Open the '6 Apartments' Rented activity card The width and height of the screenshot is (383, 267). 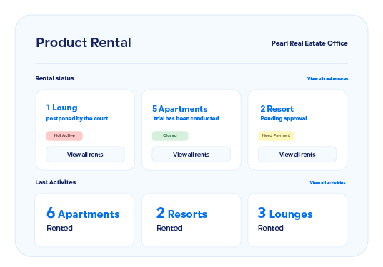click(x=84, y=220)
